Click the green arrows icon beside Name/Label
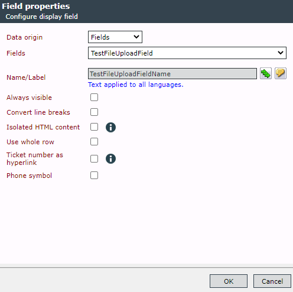Screen dimensions: 293x292 (266, 73)
